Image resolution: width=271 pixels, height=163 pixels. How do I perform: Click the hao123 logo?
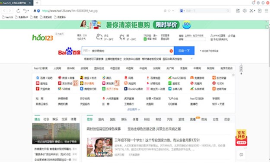(43, 37)
